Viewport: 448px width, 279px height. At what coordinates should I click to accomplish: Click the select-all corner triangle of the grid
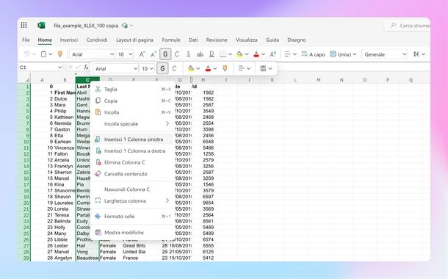tap(27, 80)
